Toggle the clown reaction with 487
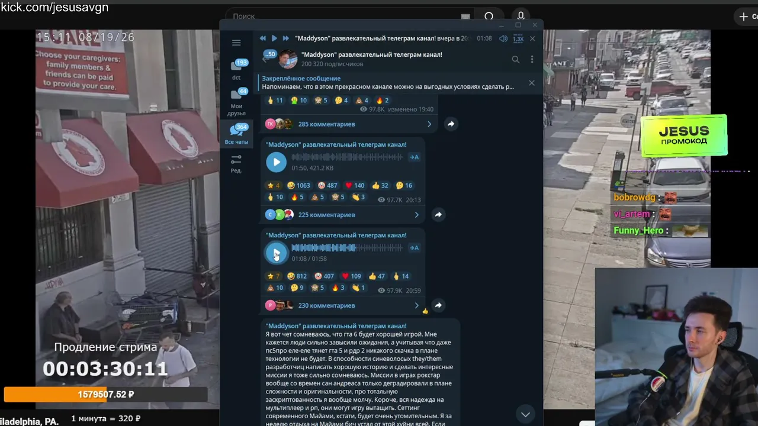758x426 pixels. coord(327,185)
